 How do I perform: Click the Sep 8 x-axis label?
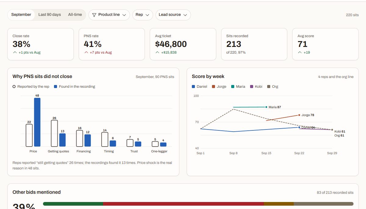coord(233,153)
